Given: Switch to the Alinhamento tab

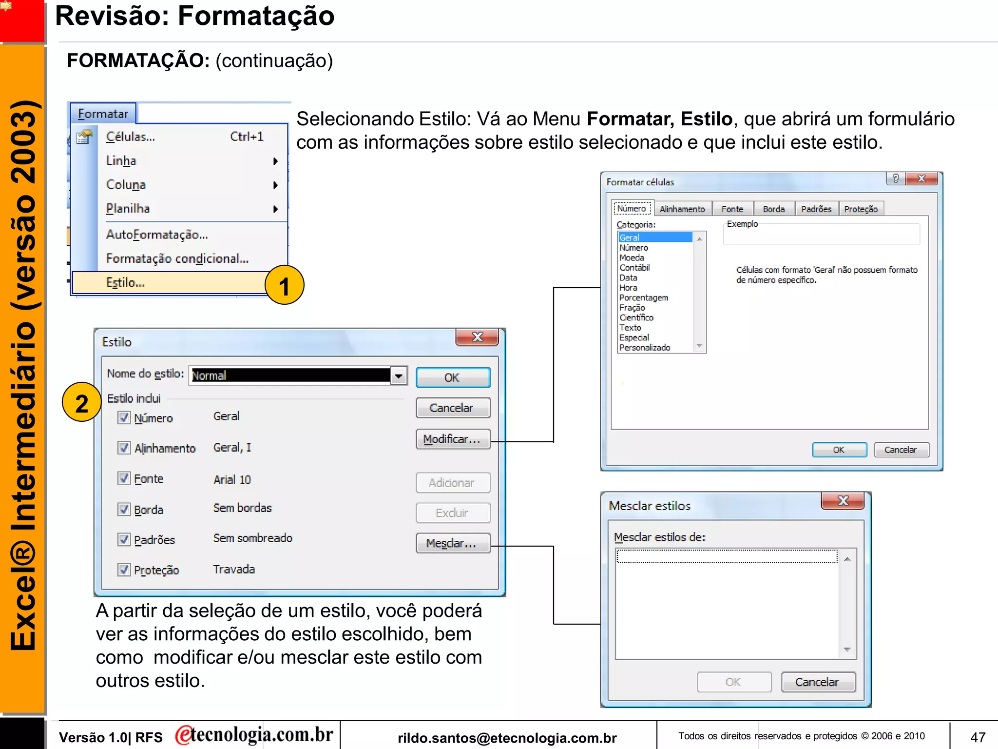Looking at the screenshot, I should tap(682, 209).
